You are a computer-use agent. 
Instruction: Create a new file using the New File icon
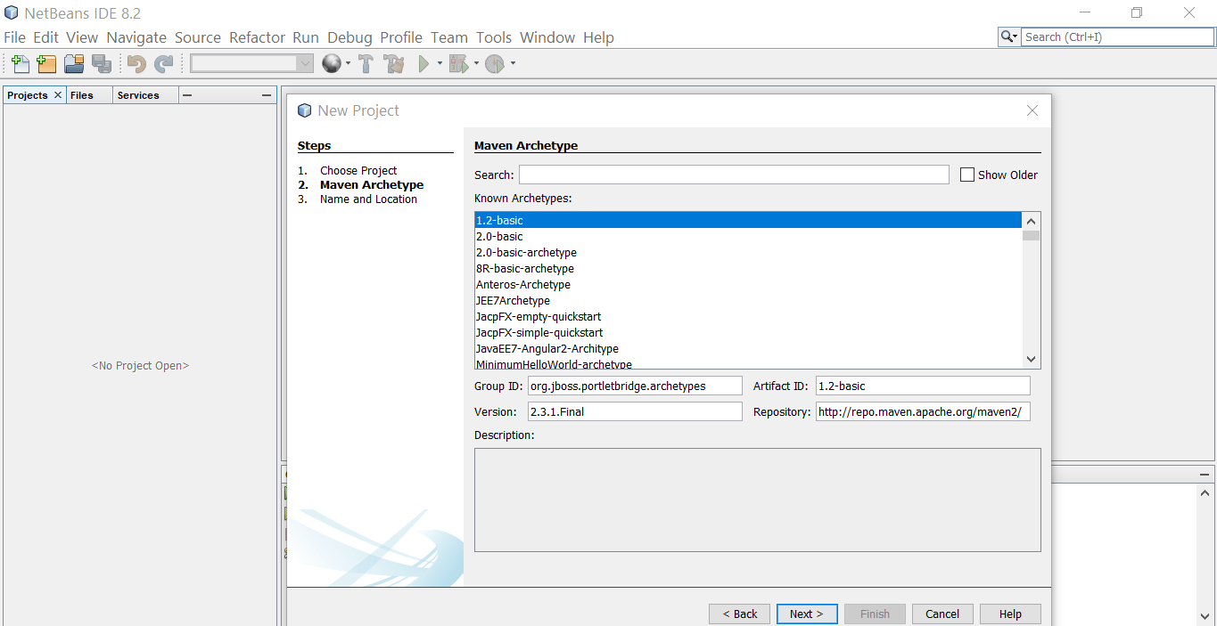click(20, 63)
